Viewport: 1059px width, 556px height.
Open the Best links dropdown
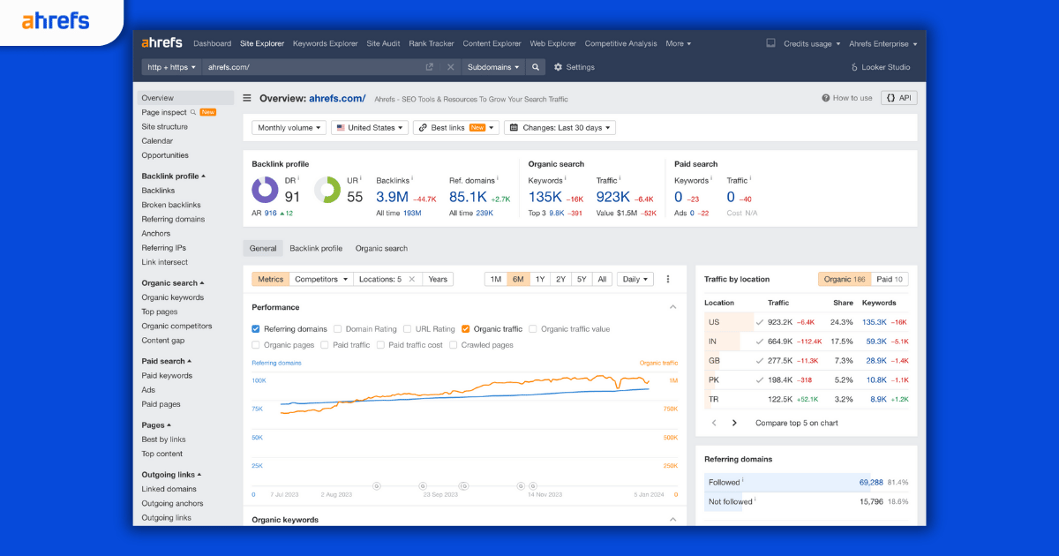pos(456,128)
